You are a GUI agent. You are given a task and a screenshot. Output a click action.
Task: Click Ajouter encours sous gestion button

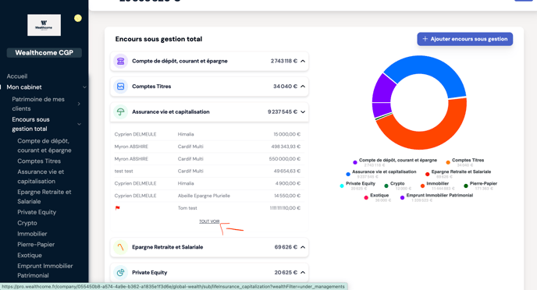(x=464, y=39)
